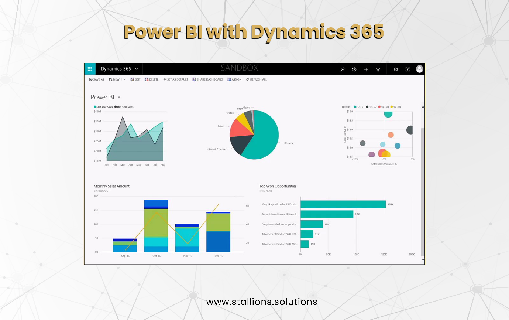Click the orange bubble in scatter chart

click(391, 135)
